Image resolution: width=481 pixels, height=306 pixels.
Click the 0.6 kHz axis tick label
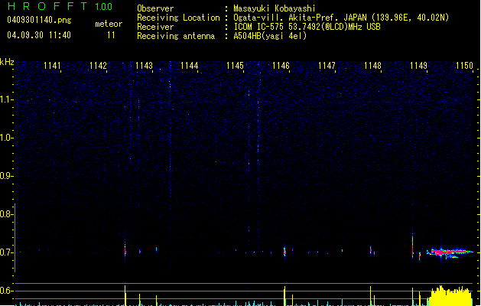[x=6, y=291]
